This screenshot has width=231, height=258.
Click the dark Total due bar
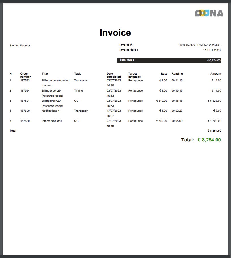[x=169, y=60]
